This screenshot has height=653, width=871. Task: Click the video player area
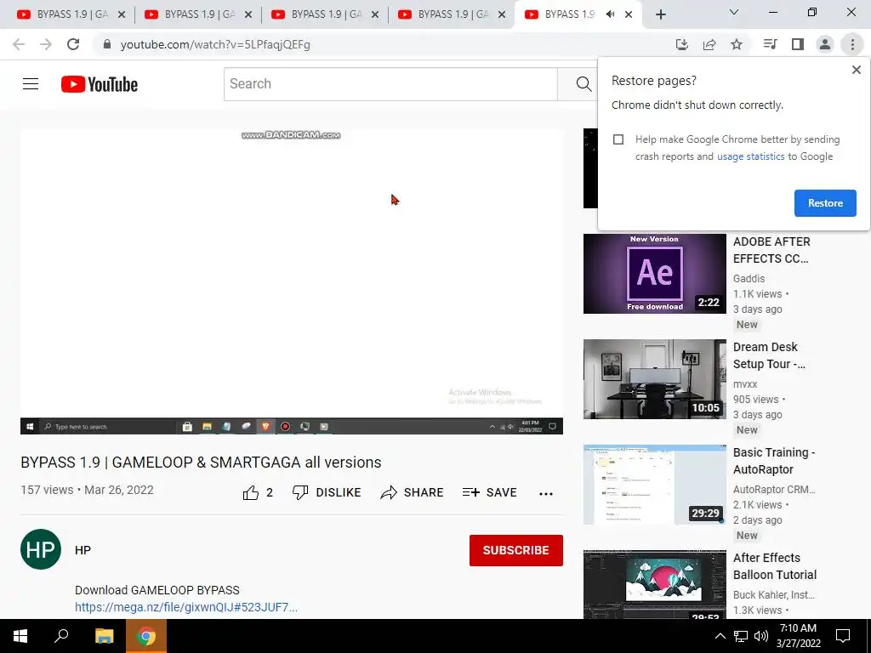[x=292, y=281]
